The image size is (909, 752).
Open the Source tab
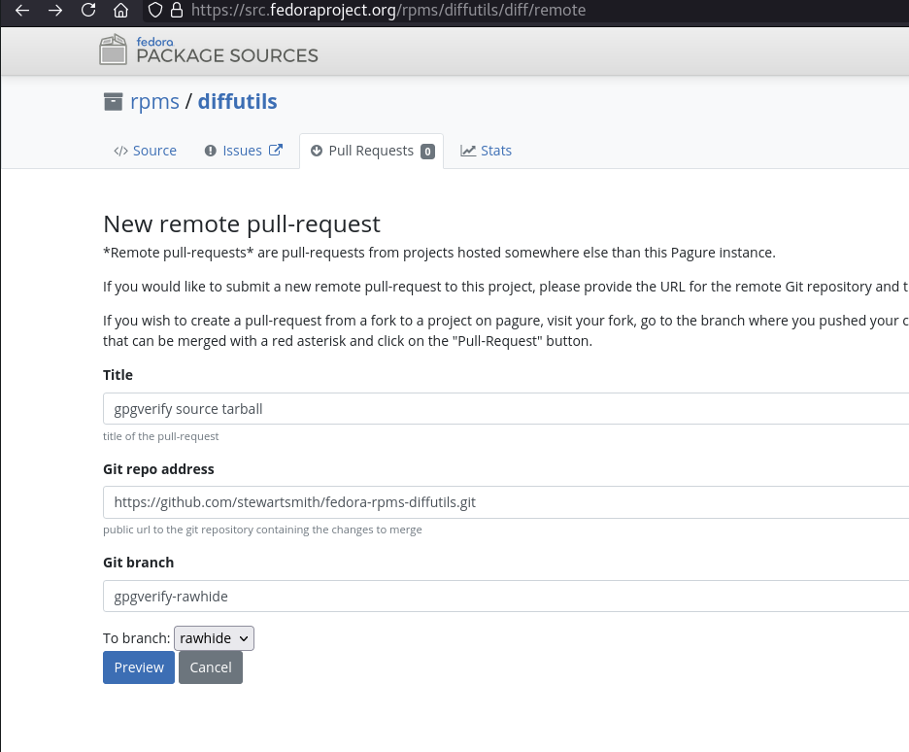coord(145,151)
